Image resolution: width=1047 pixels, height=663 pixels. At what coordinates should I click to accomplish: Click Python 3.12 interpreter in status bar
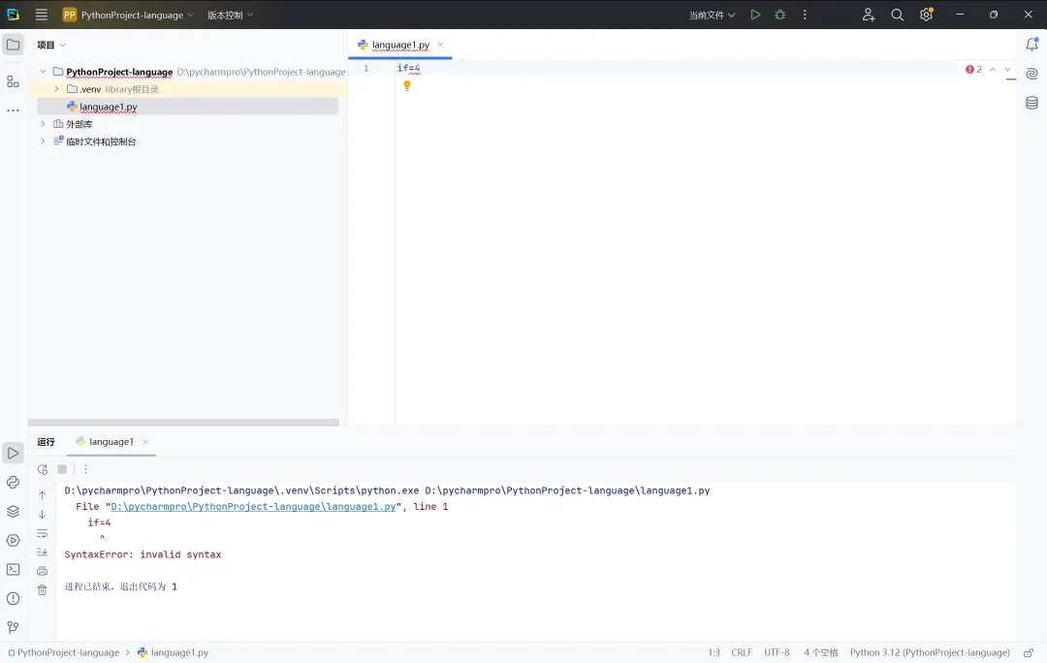930,652
